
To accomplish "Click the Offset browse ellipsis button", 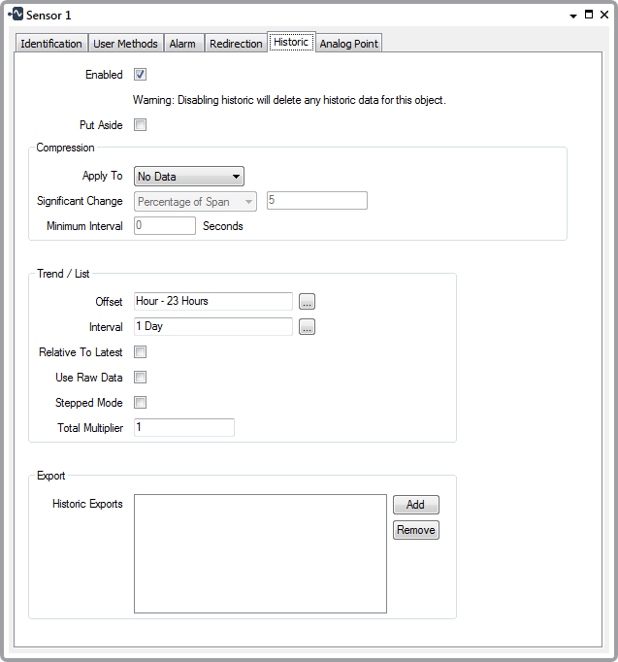I will pos(307,301).
